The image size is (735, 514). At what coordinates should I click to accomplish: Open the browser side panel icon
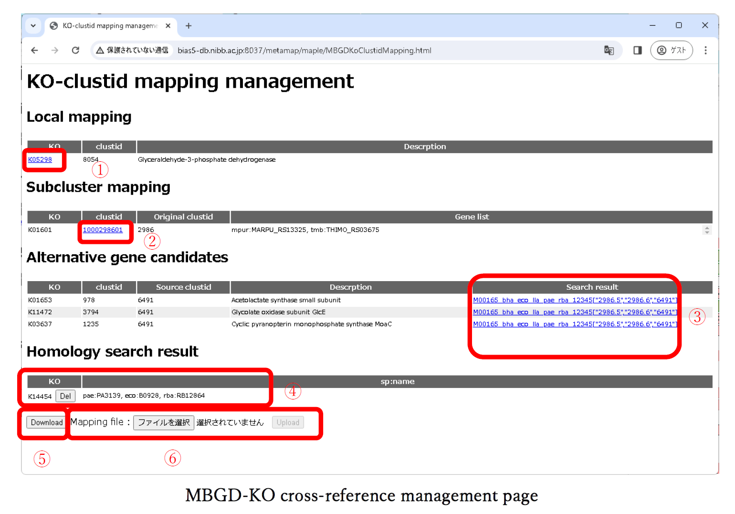coord(637,50)
